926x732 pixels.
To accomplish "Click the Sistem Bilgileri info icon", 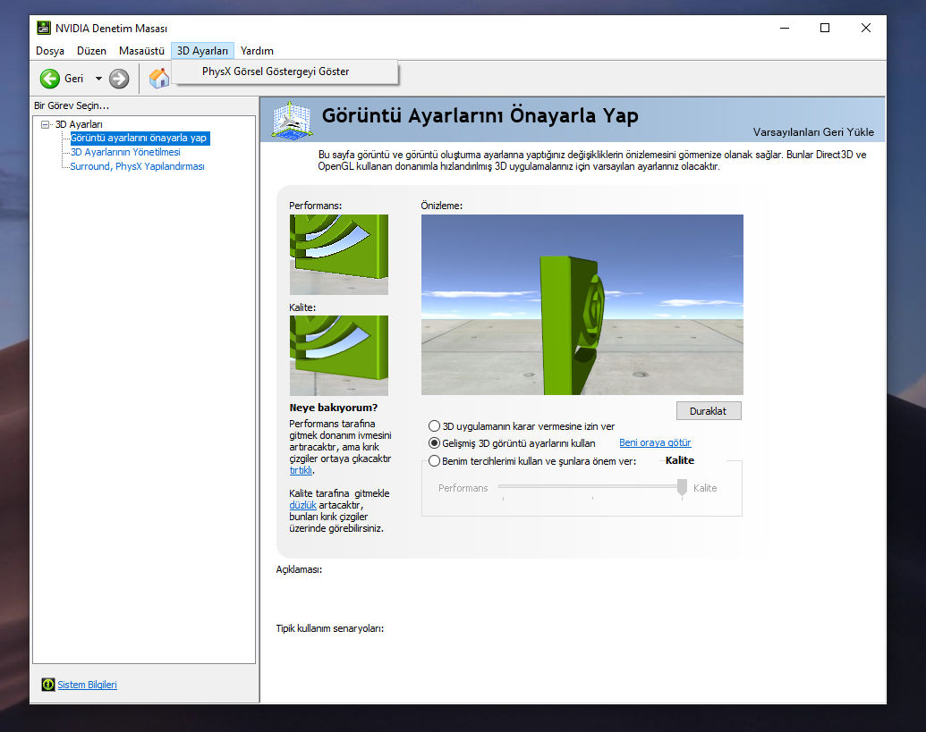I will click(x=47, y=685).
